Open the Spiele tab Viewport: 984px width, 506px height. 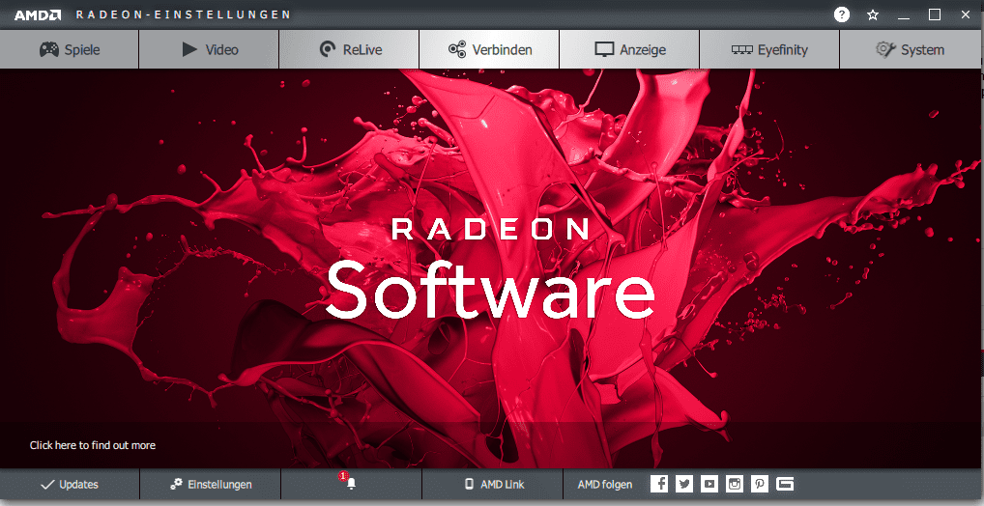(x=69, y=49)
